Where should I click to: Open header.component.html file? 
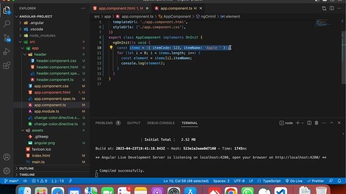coord(52,67)
